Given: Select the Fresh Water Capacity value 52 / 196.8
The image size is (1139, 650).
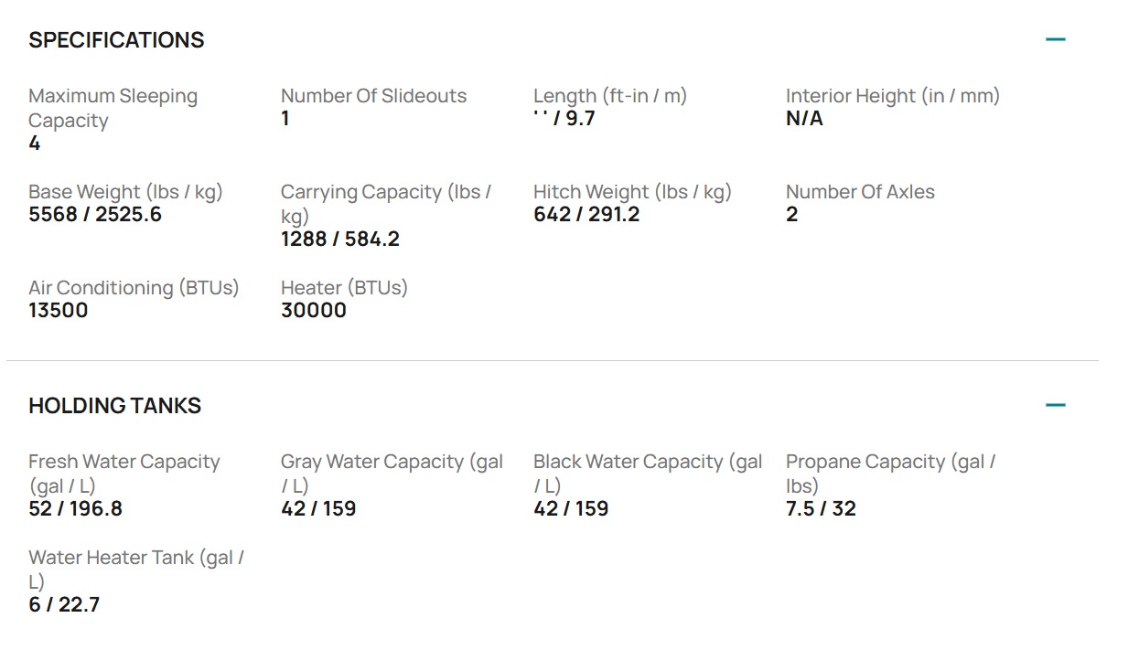Looking at the screenshot, I should (75, 509).
